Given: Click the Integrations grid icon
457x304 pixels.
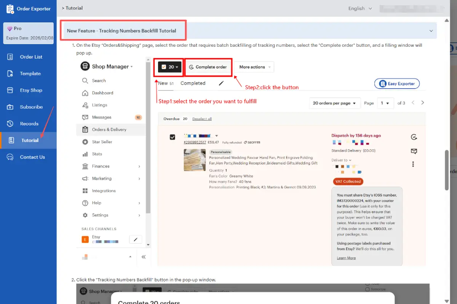Looking at the screenshot, I should (85, 191).
